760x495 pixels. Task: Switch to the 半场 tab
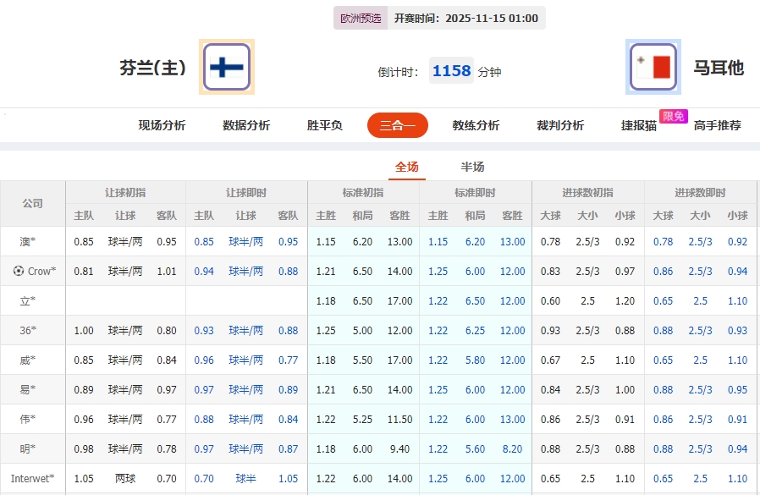coord(472,167)
